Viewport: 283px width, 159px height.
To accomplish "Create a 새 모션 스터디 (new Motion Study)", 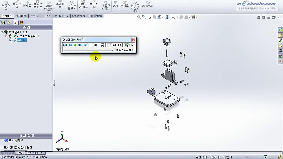I will [x=106, y=6].
